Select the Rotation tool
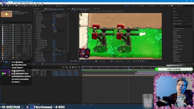Image resolution: width=194 pixels, height=109 pixels. pos(14,6)
